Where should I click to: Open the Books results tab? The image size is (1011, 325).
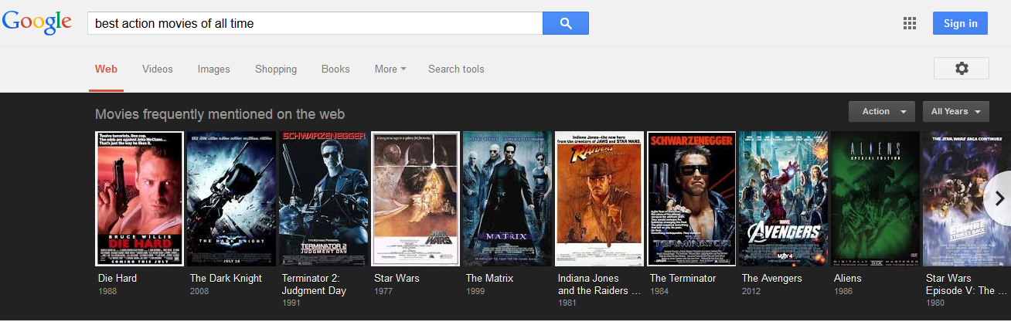pyautogui.click(x=335, y=69)
